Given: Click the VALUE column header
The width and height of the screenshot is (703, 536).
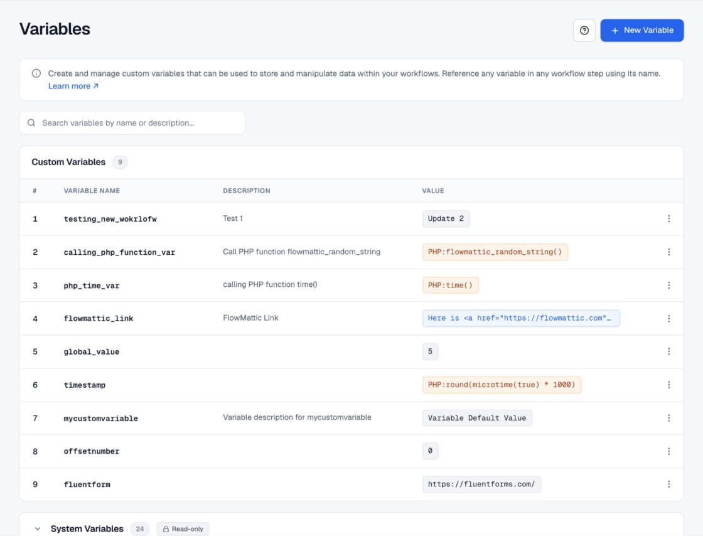Looking at the screenshot, I should 433,191.
